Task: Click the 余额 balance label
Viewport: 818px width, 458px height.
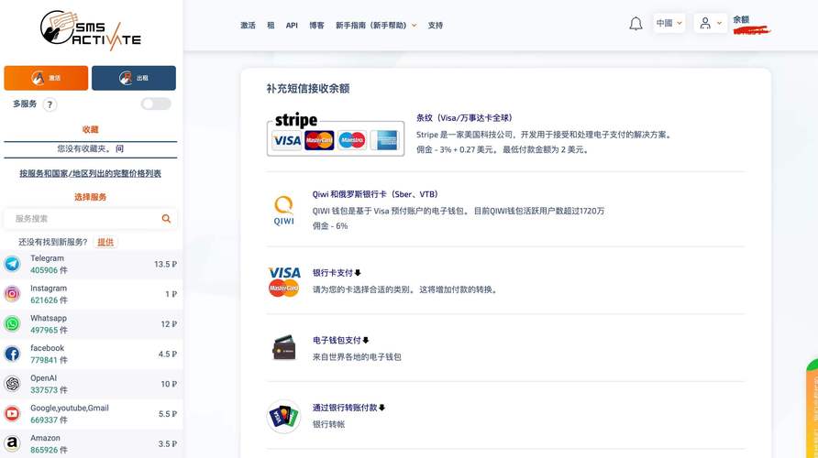Action: pyautogui.click(x=741, y=19)
